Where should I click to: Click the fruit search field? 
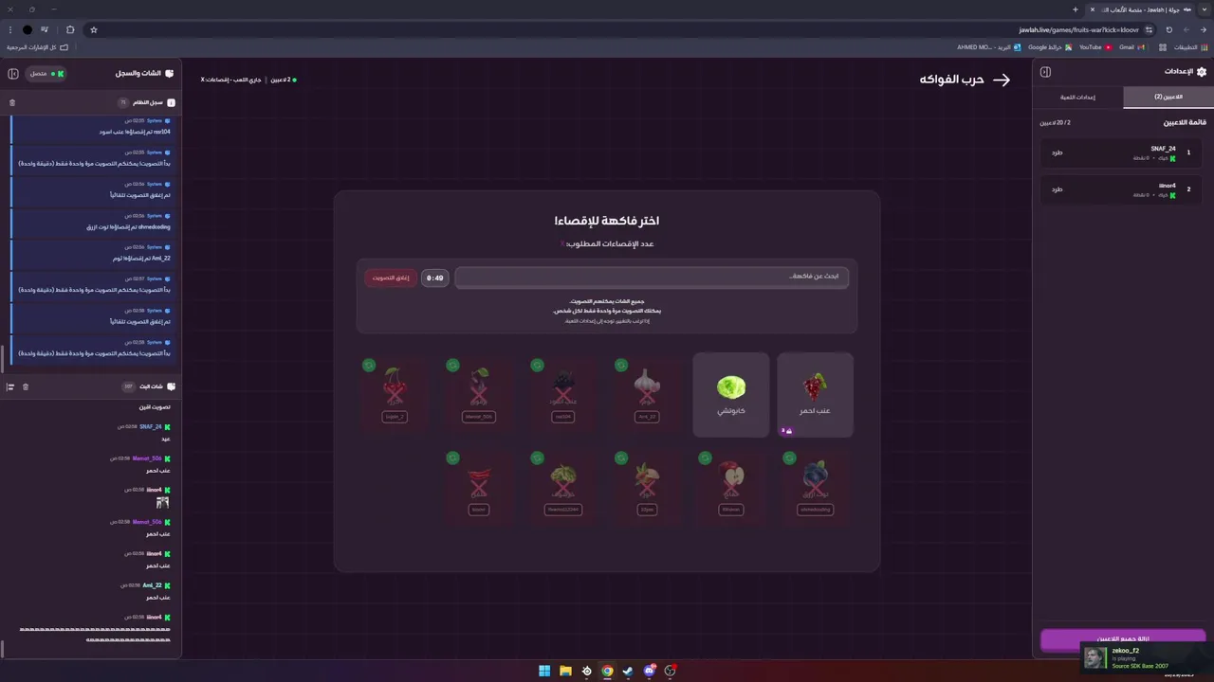(x=653, y=277)
